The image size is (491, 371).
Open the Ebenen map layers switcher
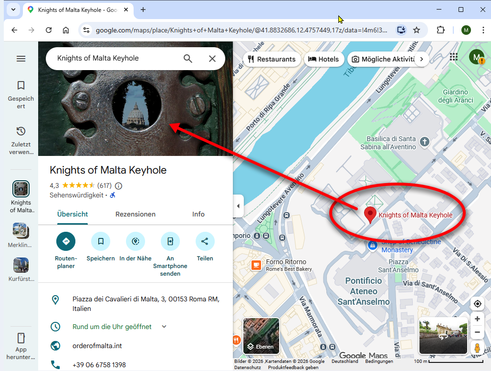coord(261,336)
